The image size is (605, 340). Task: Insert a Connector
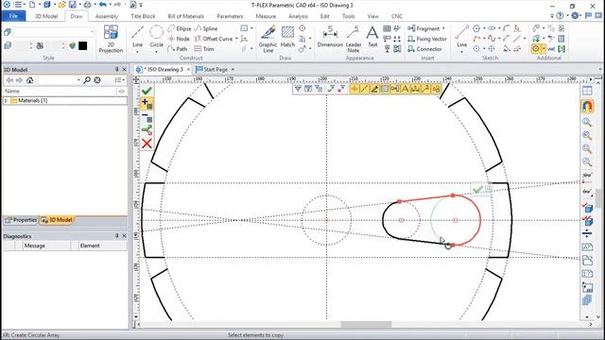[424, 49]
